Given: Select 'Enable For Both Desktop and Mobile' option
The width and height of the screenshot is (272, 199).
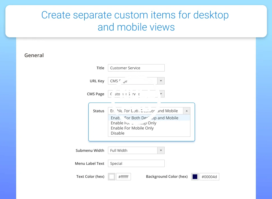Looking at the screenshot, I should click(x=144, y=118).
